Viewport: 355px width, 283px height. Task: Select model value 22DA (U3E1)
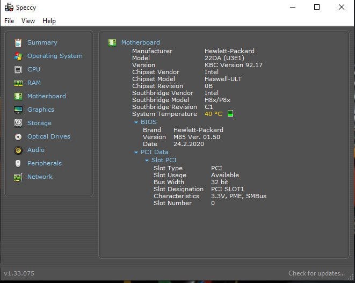[224, 58]
